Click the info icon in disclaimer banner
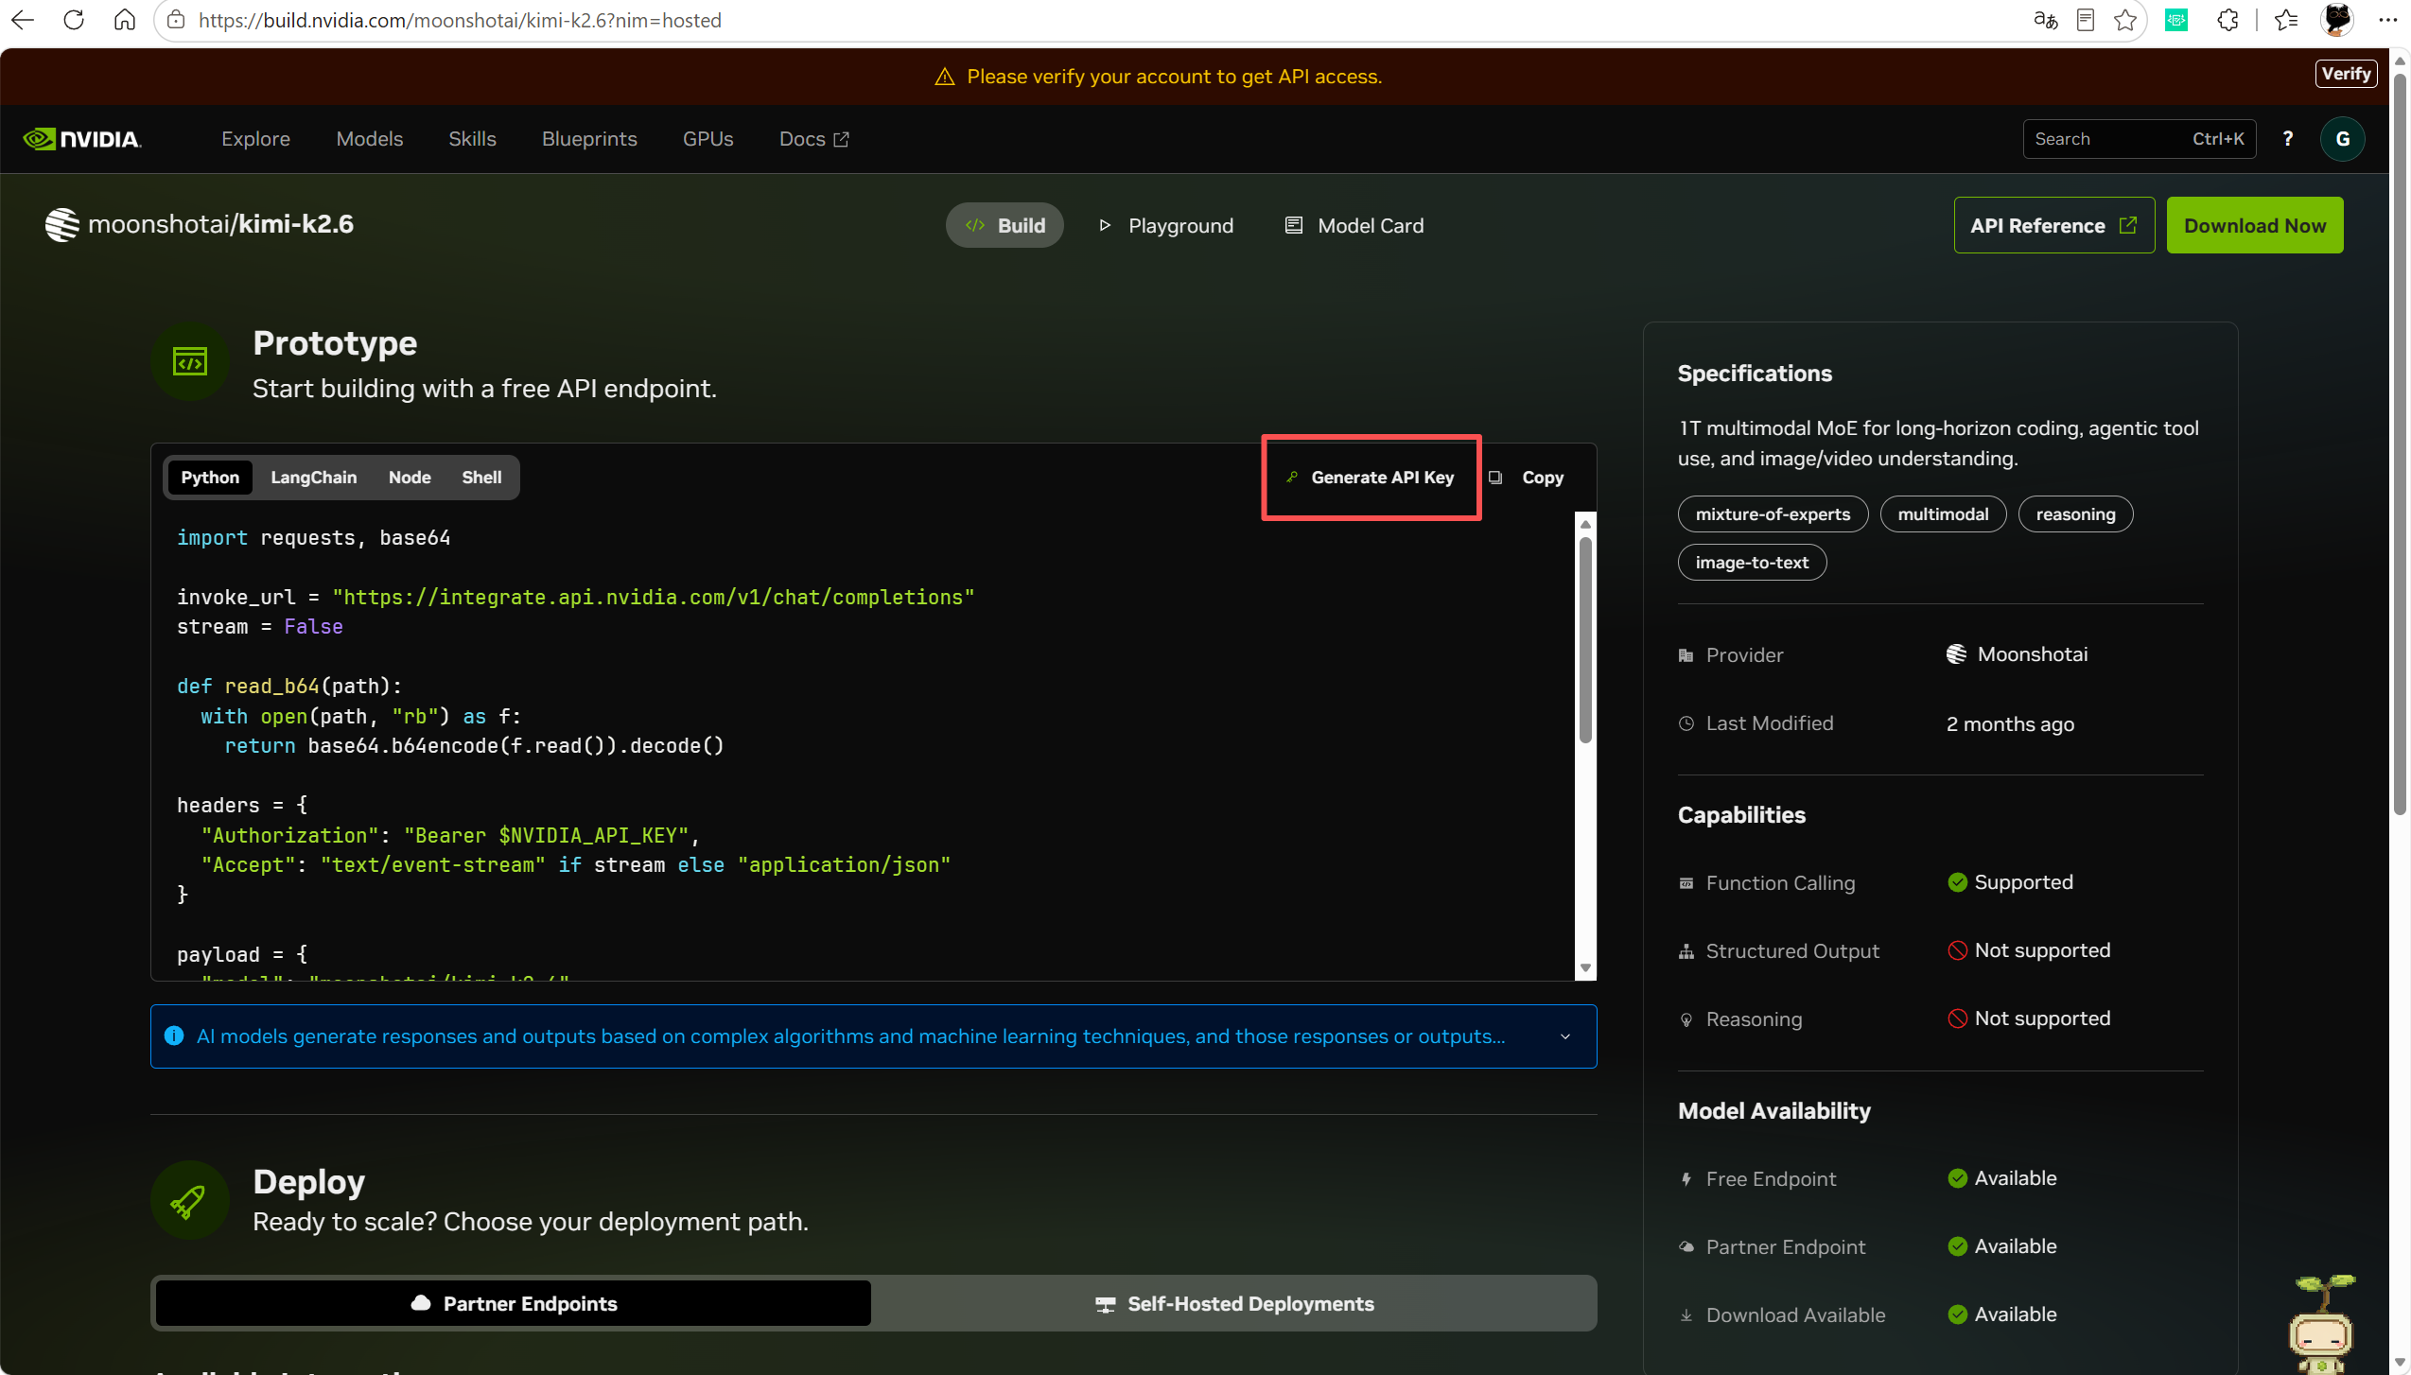The width and height of the screenshot is (2411, 1375). tap(174, 1036)
